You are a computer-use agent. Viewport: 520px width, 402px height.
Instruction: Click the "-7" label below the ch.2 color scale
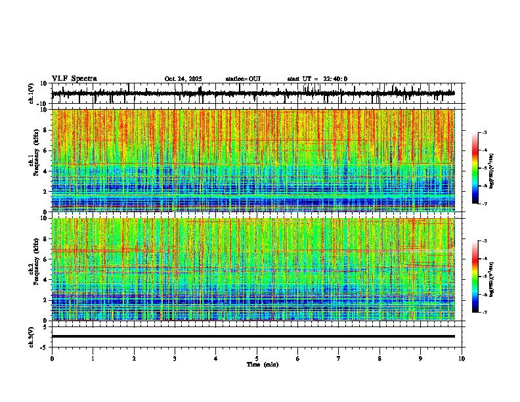tap(485, 312)
